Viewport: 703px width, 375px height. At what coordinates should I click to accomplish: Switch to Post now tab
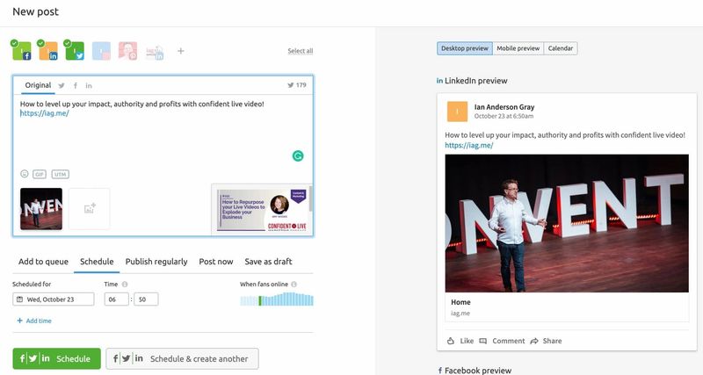point(216,262)
